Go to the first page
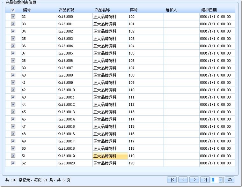242x187 pixels. (x=172, y=180)
